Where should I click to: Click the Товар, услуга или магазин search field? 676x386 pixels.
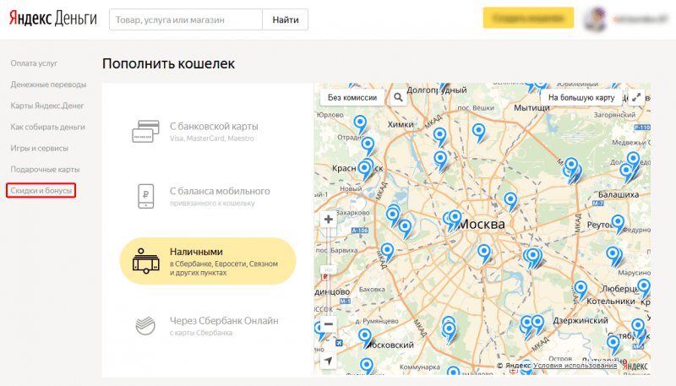click(186, 19)
